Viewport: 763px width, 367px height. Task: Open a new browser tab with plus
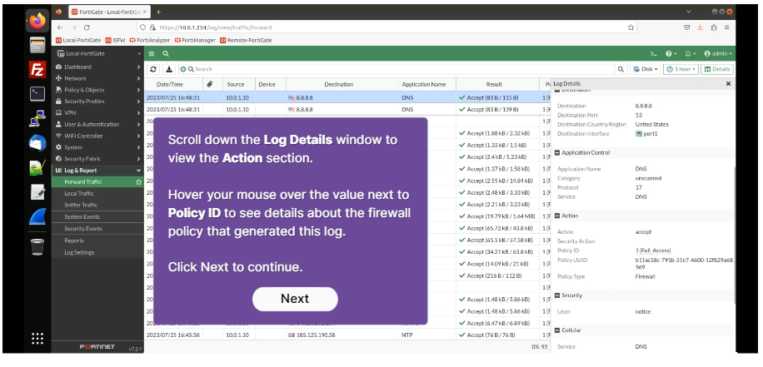(x=158, y=12)
